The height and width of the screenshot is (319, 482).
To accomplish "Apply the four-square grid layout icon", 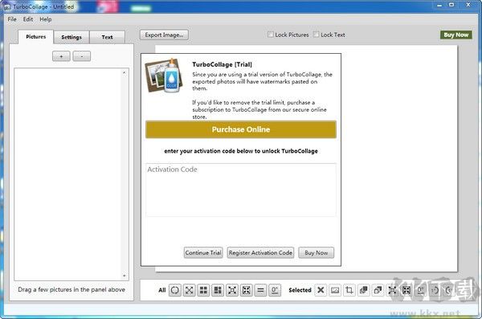I will 203,290.
